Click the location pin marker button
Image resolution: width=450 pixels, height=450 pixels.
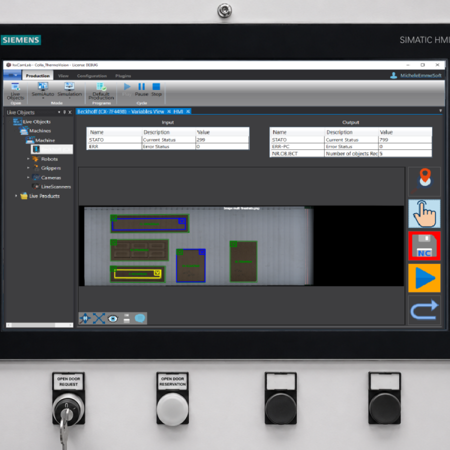point(424,181)
